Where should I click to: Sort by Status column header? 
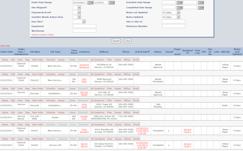[158, 52]
